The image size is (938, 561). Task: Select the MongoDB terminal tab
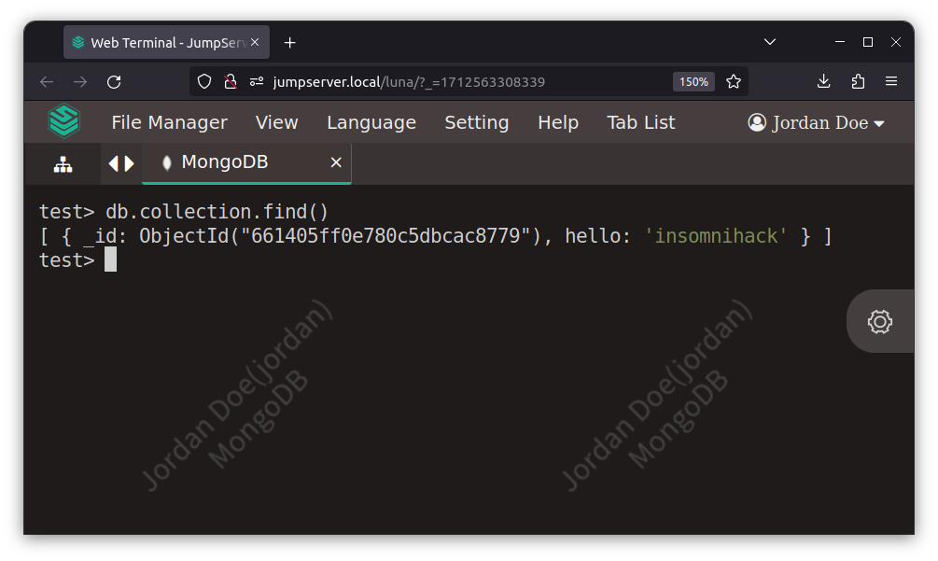225,162
